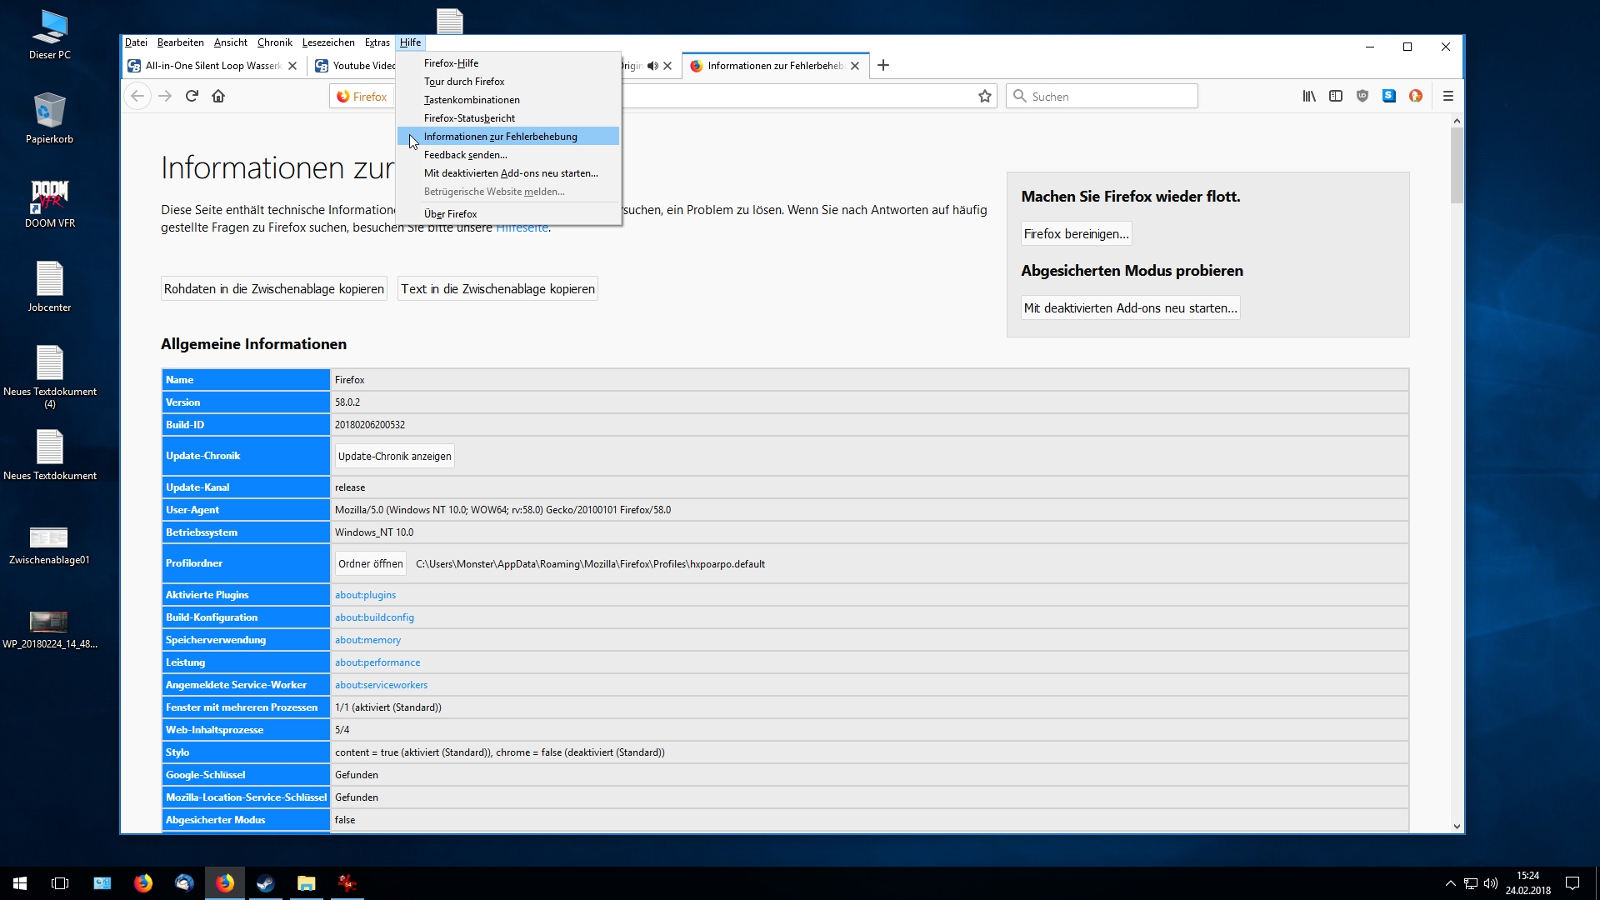
Task: Open the about:memory link
Action: (367, 640)
